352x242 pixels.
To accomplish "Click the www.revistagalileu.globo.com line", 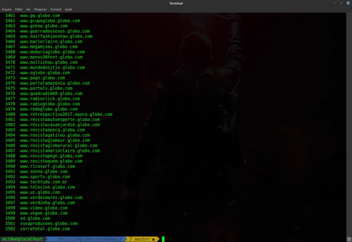I will (x=55, y=135).
